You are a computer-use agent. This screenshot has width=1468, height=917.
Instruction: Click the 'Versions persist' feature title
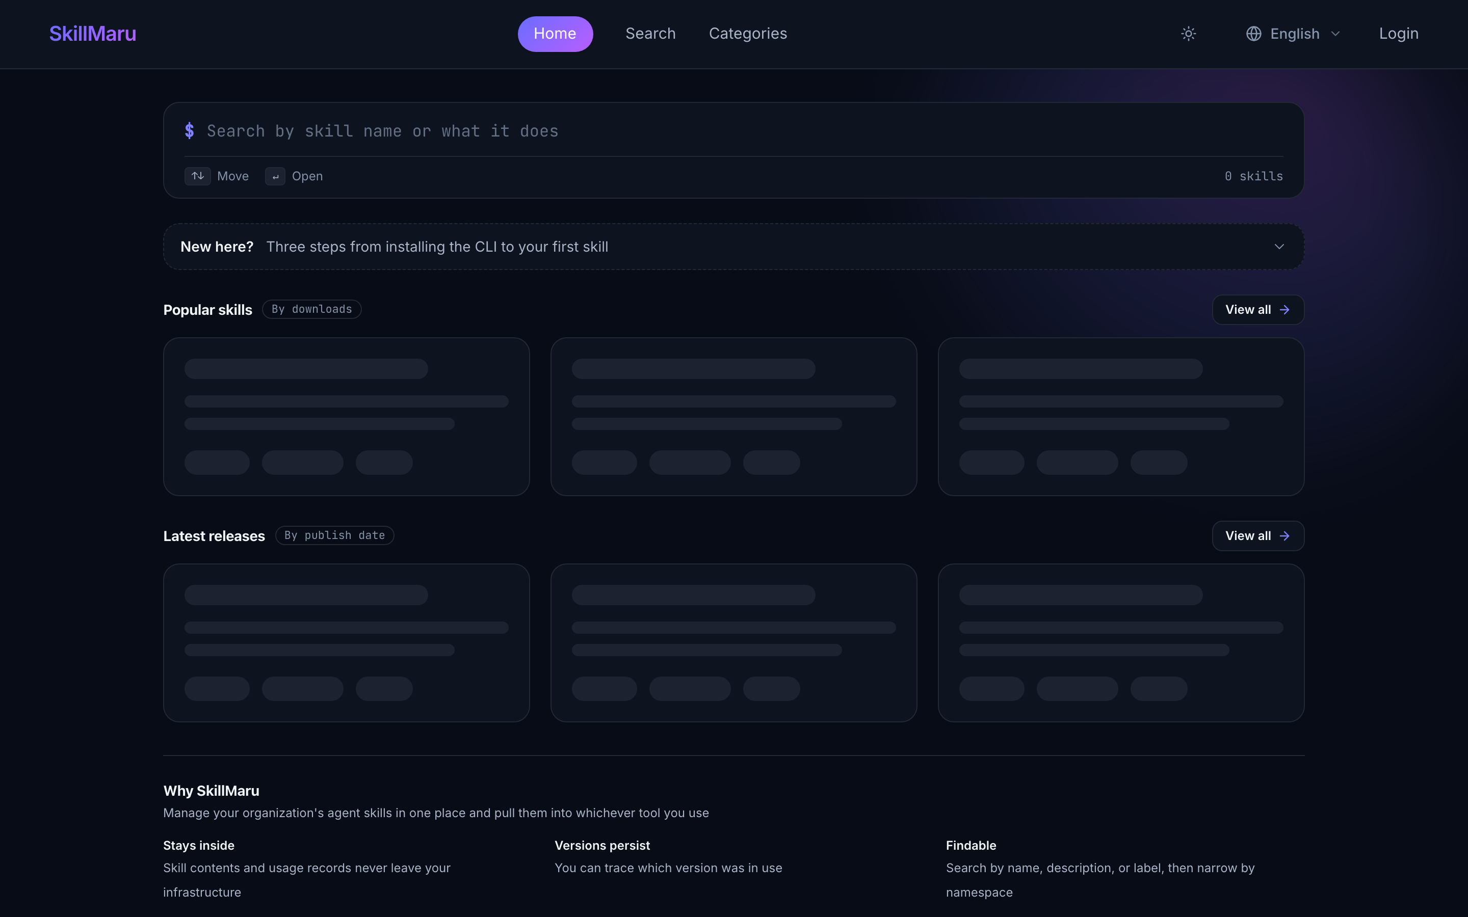coord(602,846)
